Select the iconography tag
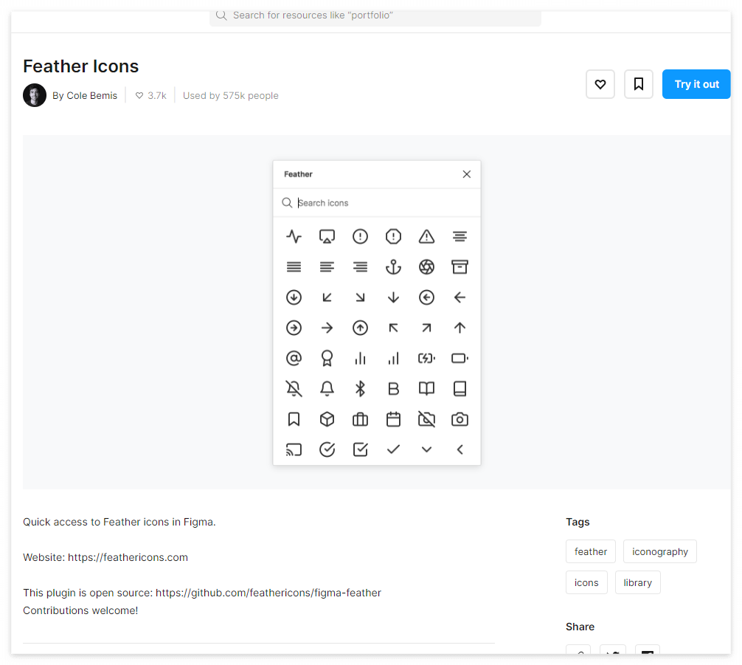The height and width of the screenshot is (665, 742). [x=659, y=551]
